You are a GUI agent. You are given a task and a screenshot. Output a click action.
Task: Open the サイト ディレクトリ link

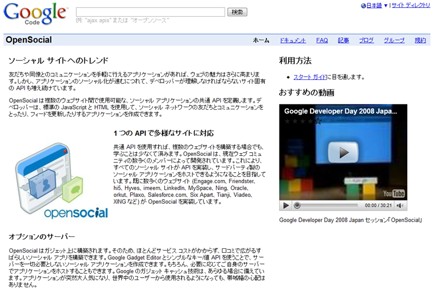pyautogui.click(x=411, y=5)
